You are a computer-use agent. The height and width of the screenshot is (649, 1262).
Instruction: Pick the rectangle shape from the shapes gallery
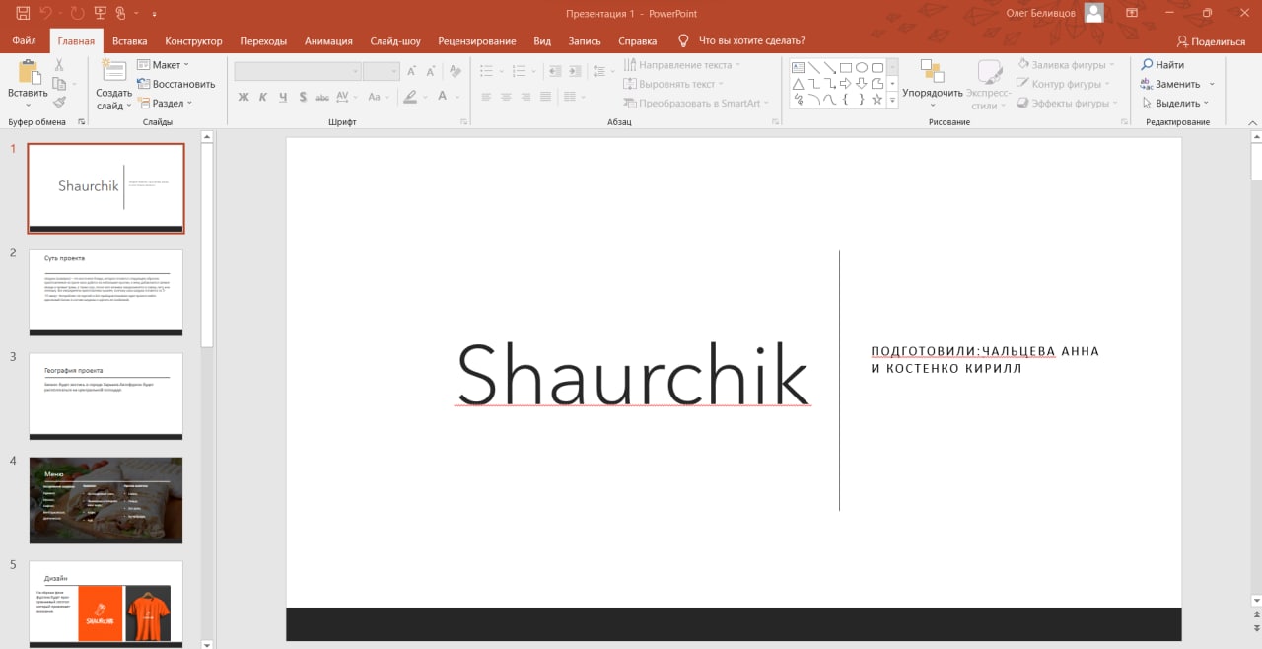tap(846, 68)
